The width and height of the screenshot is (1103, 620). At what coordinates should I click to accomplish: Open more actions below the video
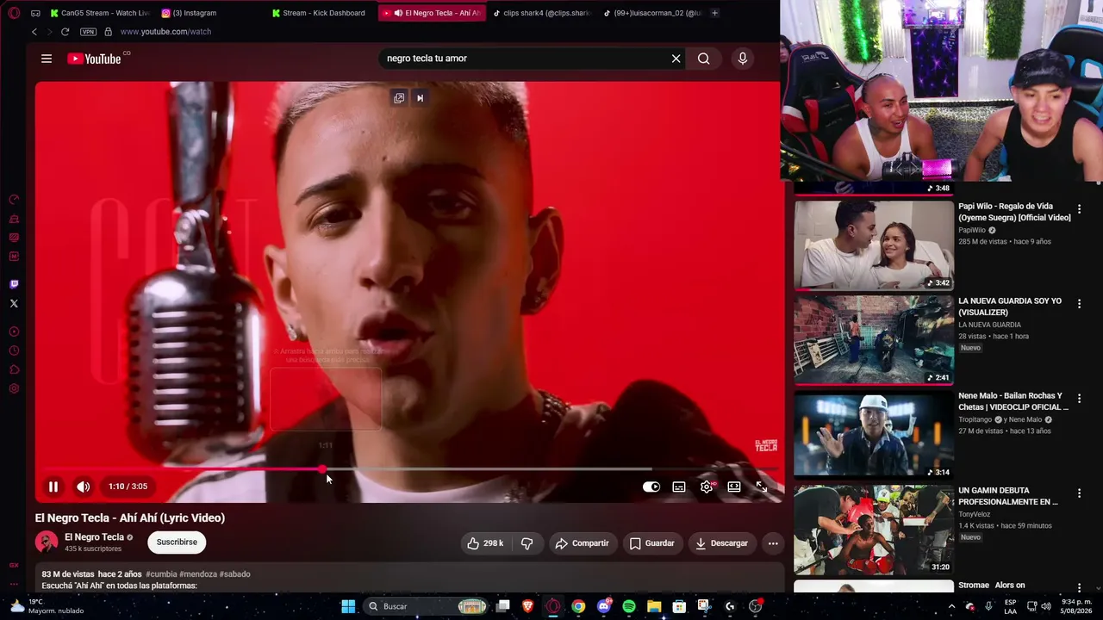click(x=773, y=543)
